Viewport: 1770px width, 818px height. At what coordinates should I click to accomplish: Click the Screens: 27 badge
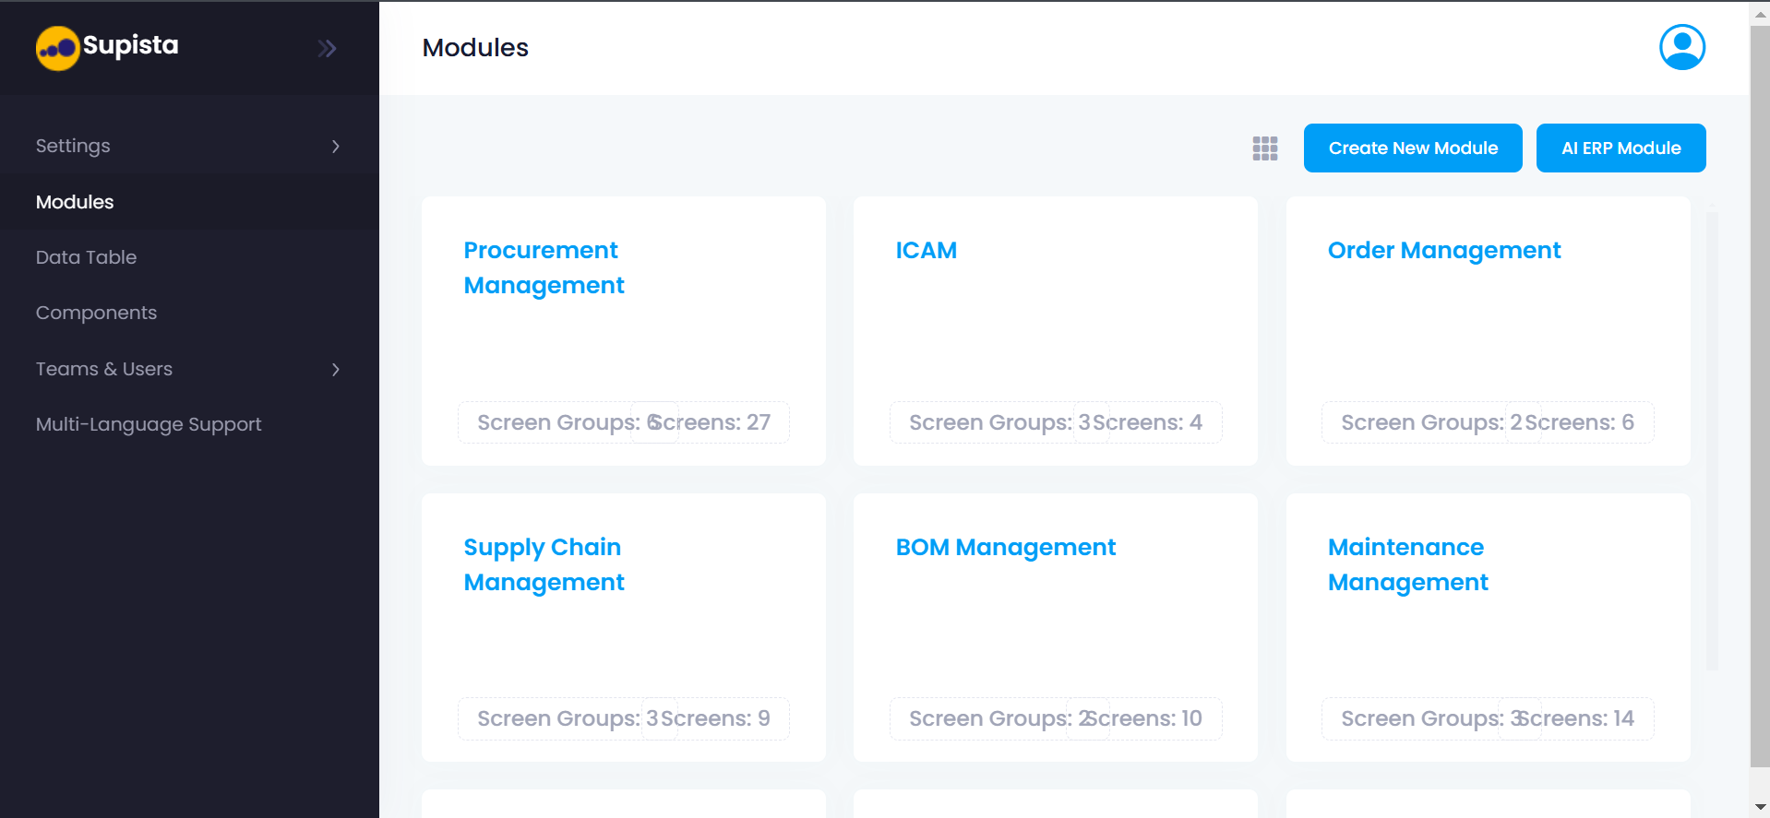click(712, 422)
